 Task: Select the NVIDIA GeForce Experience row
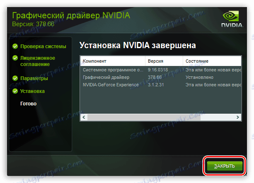click(x=161, y=85)
